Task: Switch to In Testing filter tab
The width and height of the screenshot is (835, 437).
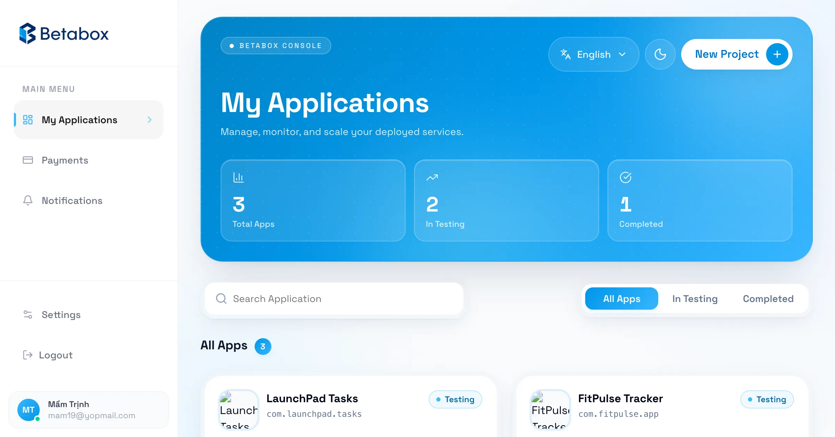Action: pos(695,299)
